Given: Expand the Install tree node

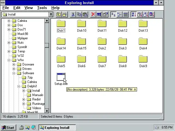Looking at the screenshot, I should point(24,91).
